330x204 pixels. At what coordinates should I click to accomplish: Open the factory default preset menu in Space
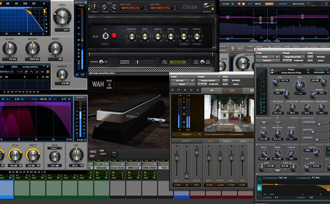click(x=209, y=80)
